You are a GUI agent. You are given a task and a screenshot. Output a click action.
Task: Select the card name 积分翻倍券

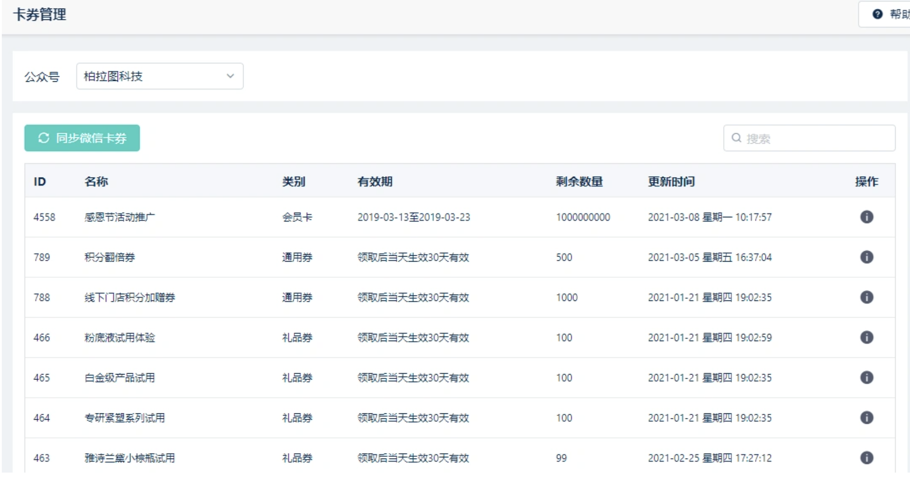click(109, 258)
